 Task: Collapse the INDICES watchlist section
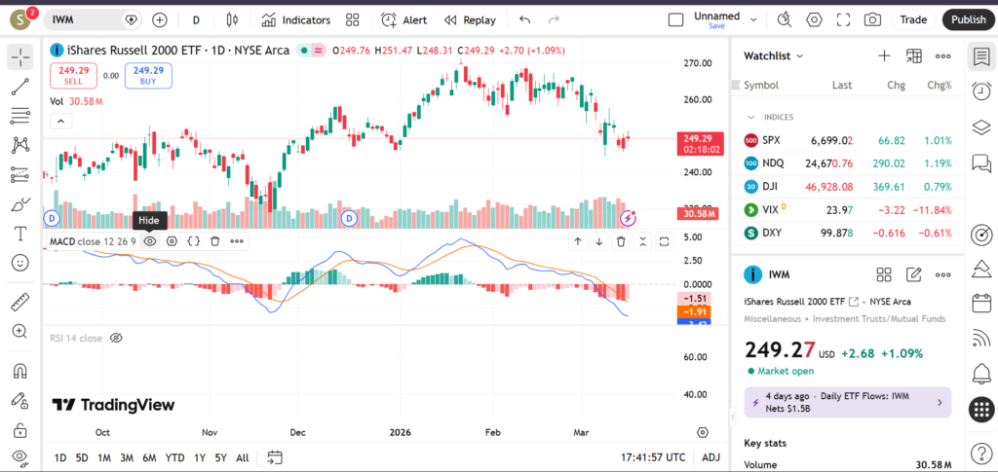[750, 117]
